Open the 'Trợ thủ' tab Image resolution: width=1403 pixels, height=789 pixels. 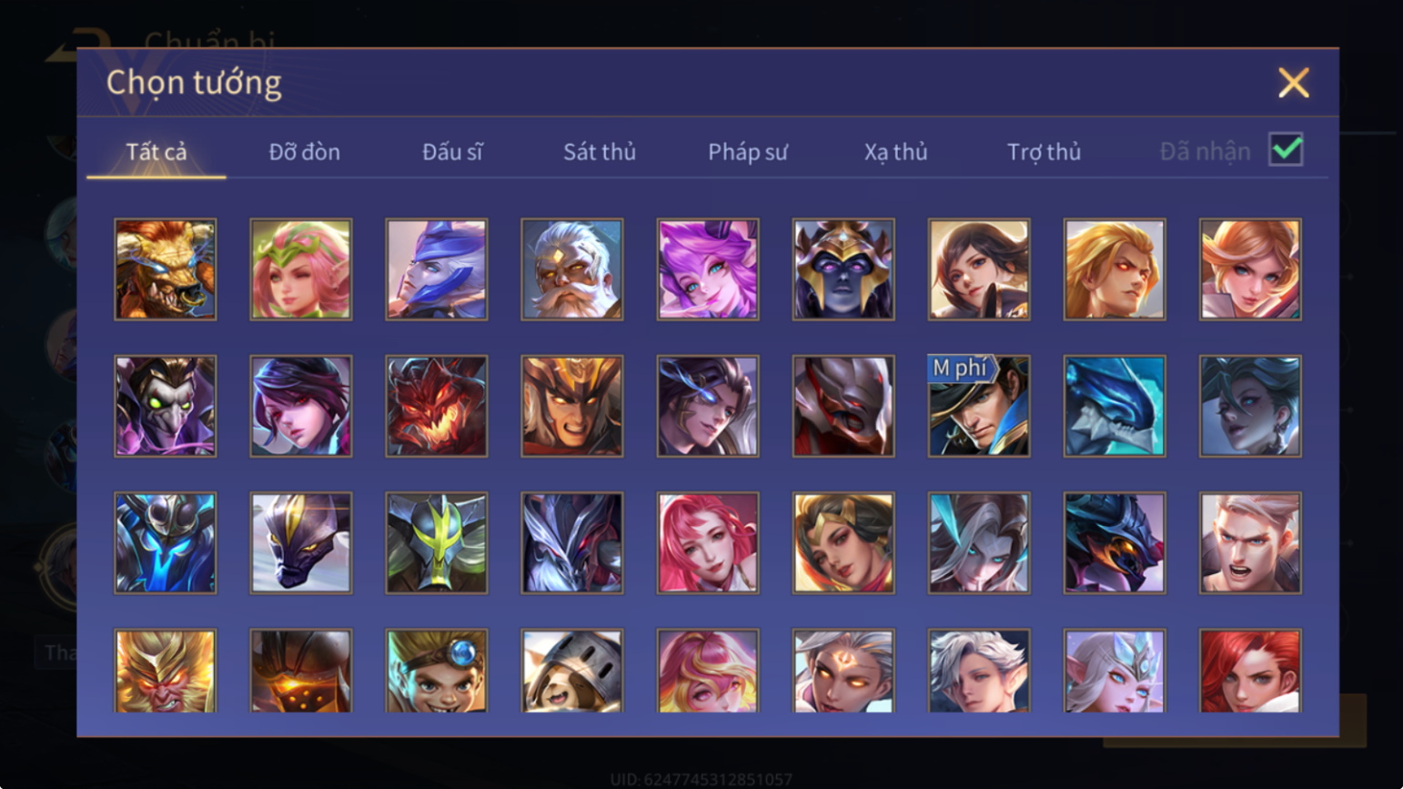click(x=1045, y=152)
